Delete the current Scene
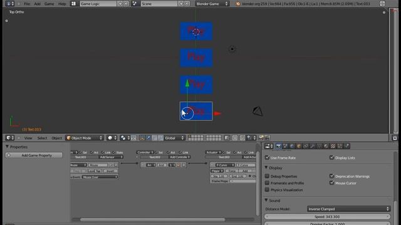The height and width of the screenshot is (225, 401). [187, 4]
